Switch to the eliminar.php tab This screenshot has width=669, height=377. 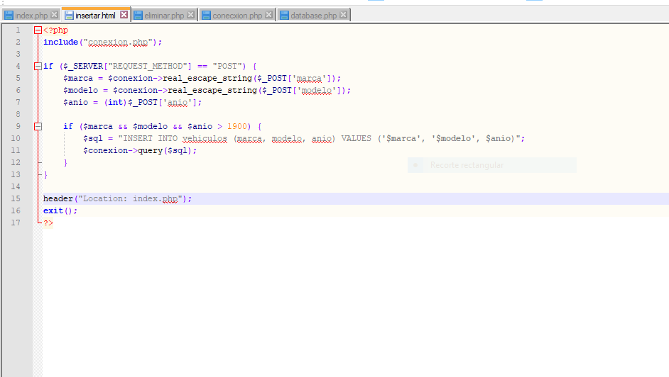pos(164,15)
